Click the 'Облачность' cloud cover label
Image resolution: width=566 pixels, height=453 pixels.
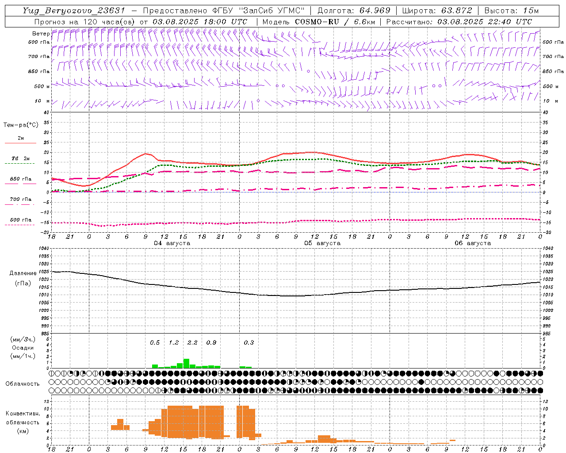click(23, 384)
